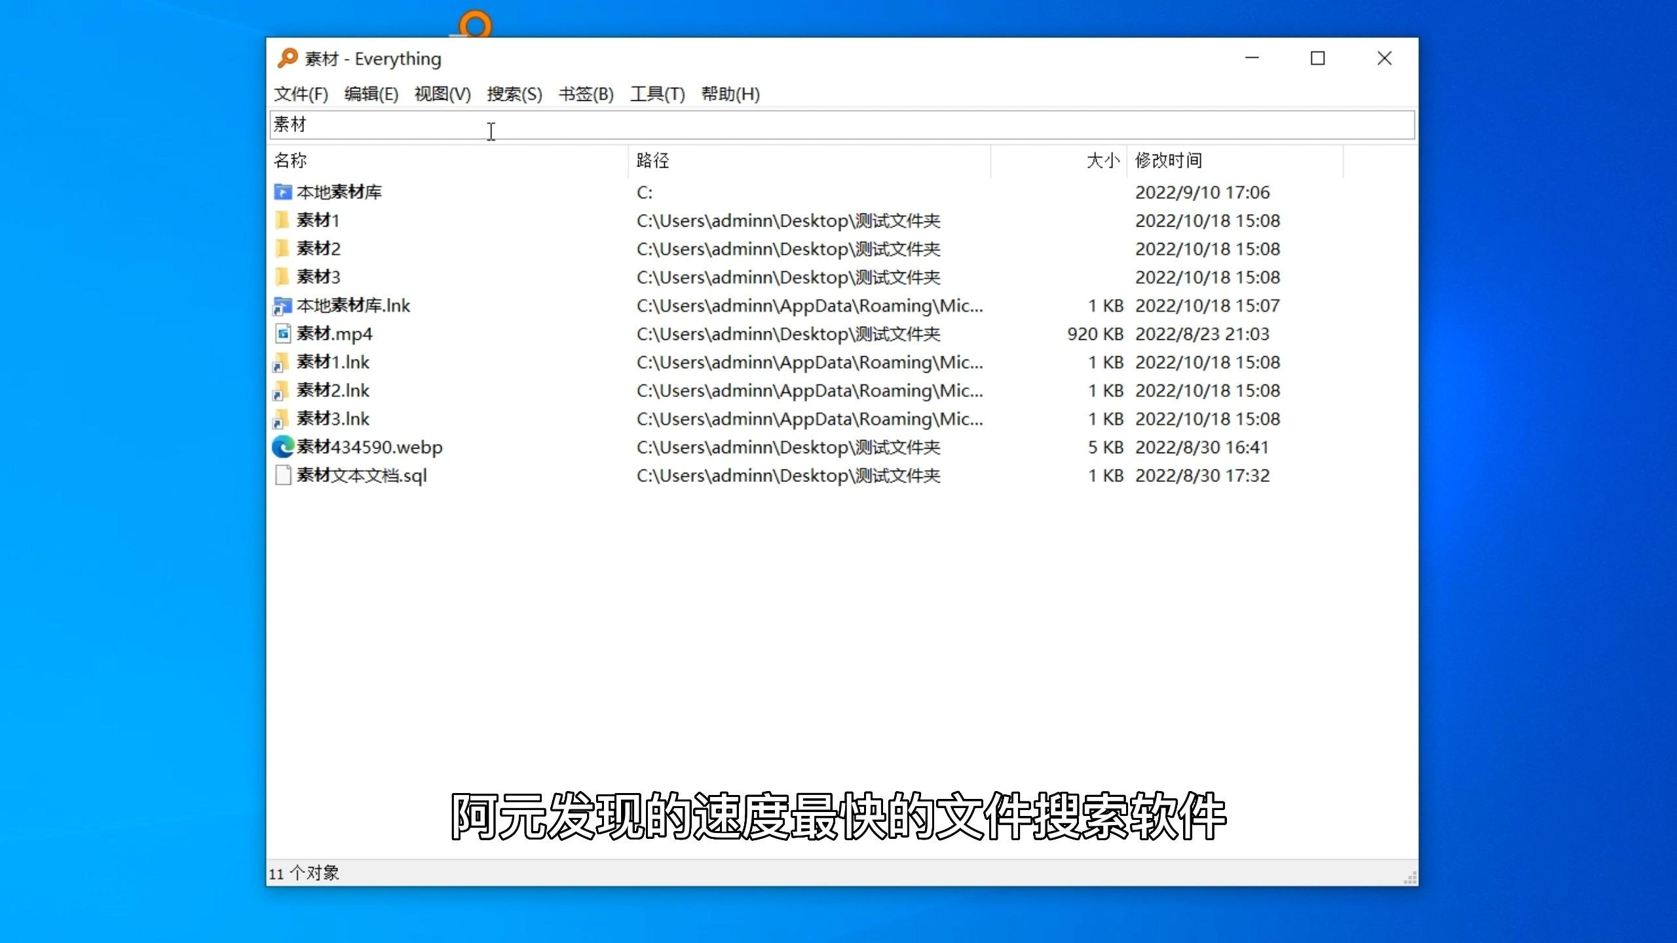Screen dimensions: 1677x943
Task: Click the search box containing 素材
Action: point(842,124)
